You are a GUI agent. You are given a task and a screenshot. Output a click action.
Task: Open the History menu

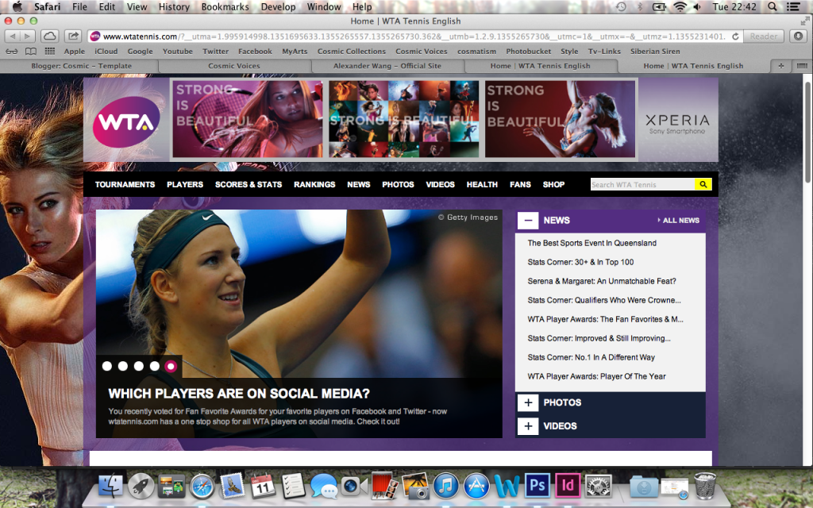click(x=174, y=6)
